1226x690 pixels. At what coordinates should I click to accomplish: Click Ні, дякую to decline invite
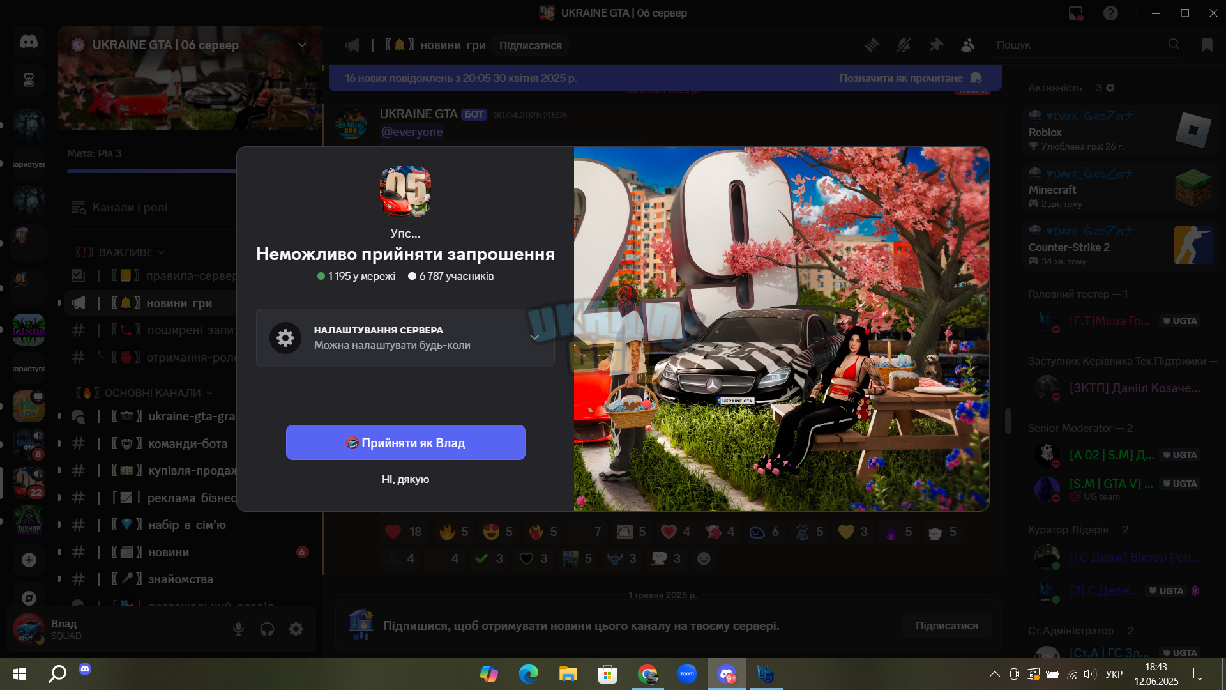point(405,480)
